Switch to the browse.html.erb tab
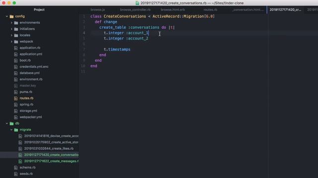The image size is (318, 178). pos(172,10)
